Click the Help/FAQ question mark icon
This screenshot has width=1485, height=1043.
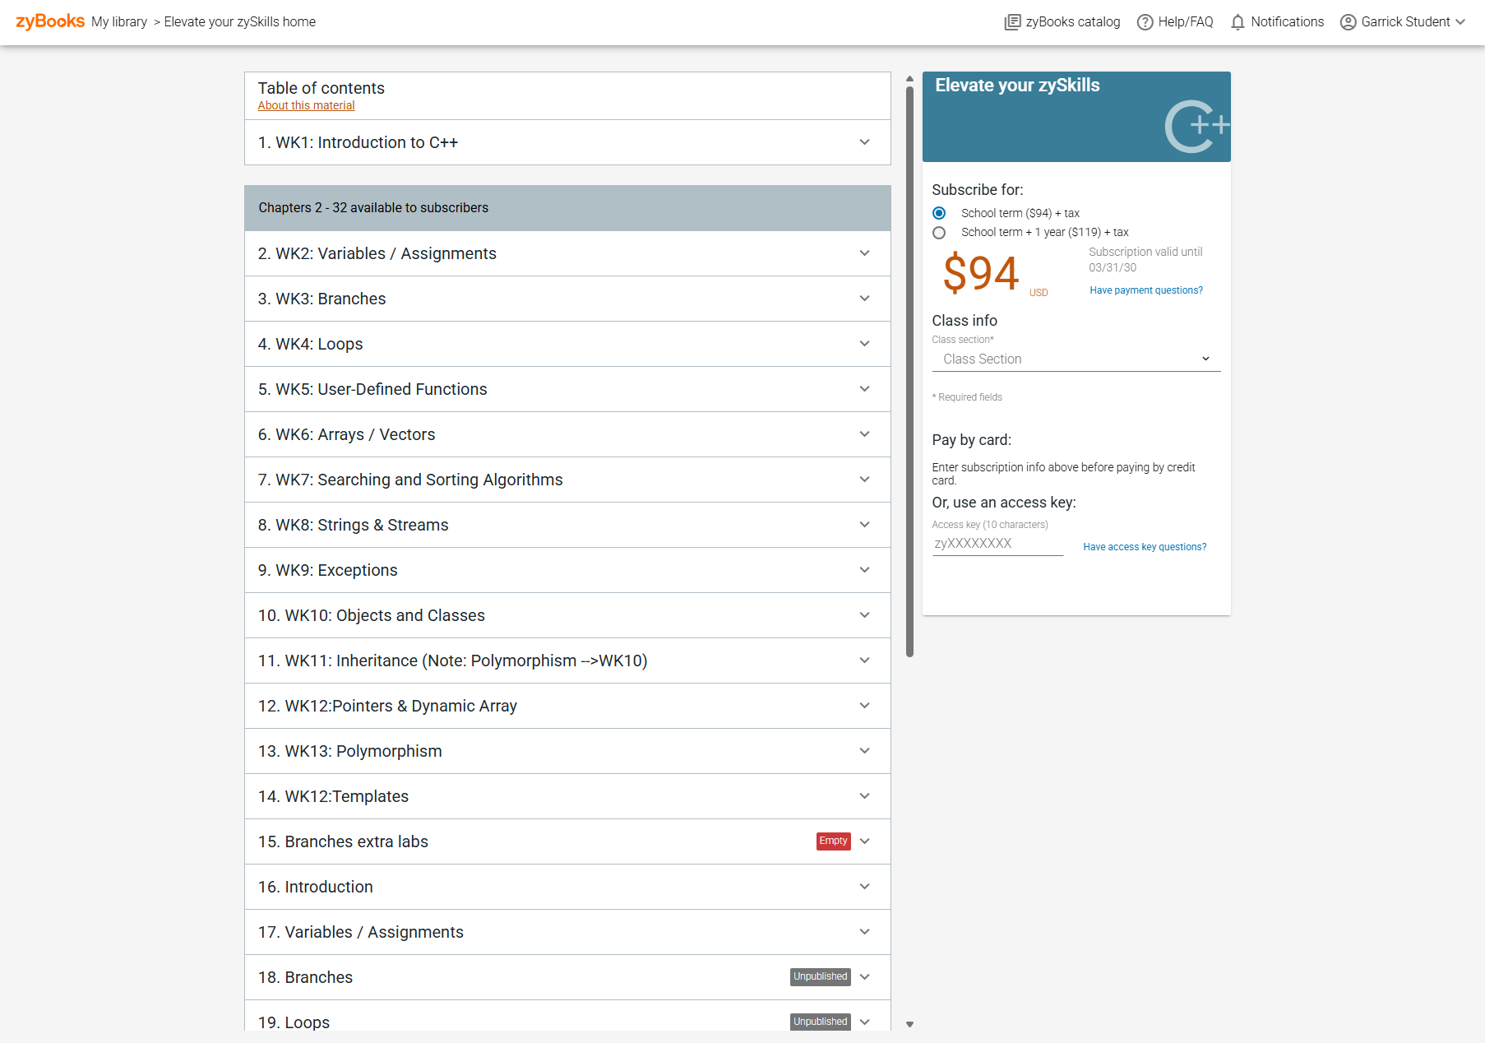[1145, 22]
